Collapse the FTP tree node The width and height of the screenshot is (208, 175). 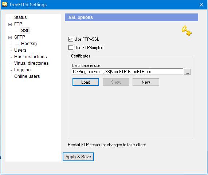(10, 24)
